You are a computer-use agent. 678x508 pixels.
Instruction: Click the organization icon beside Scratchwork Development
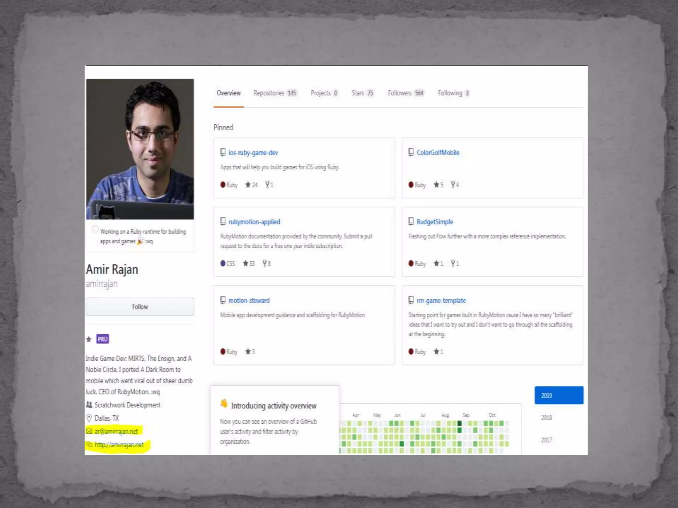point(89,405)
